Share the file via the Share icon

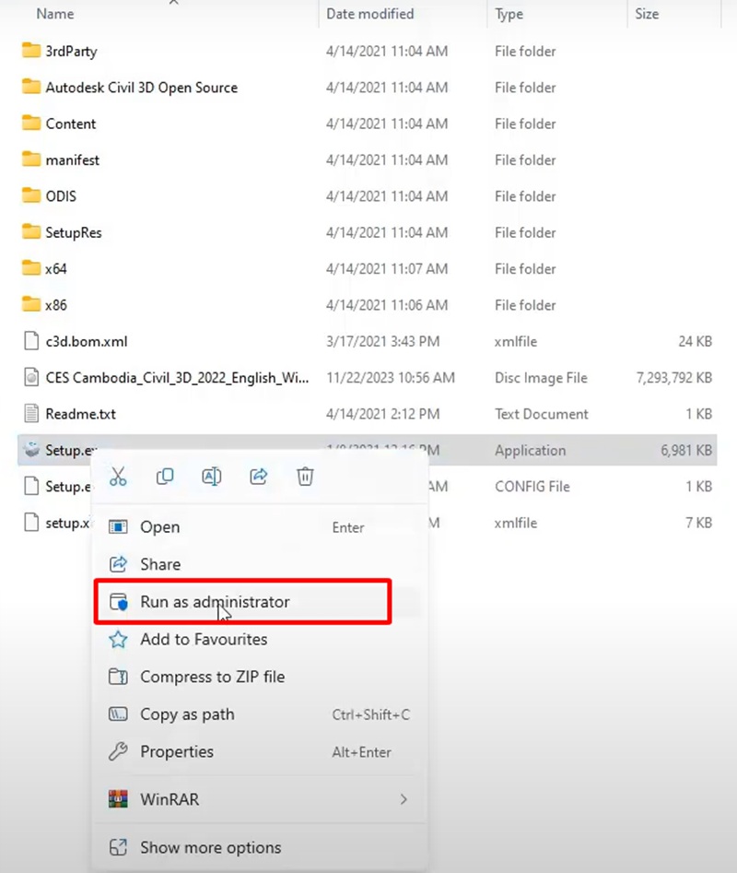(x=259, y=477)
